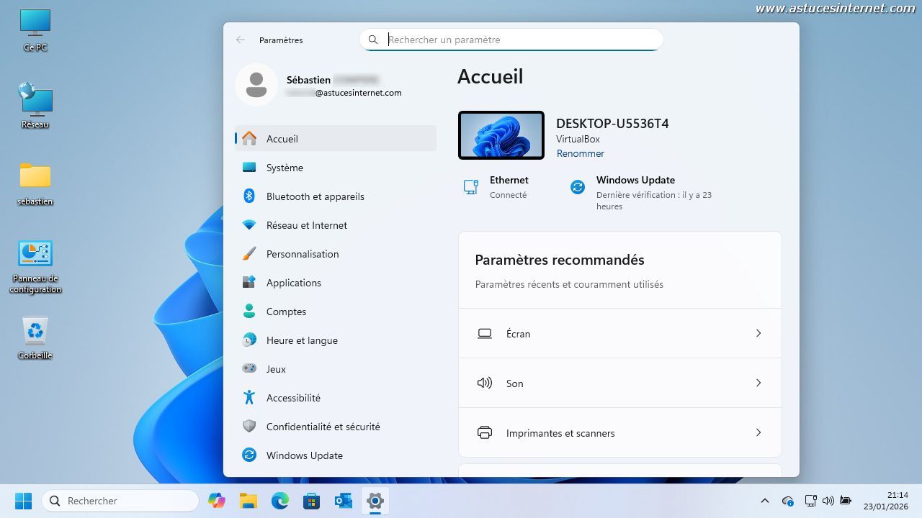Open Windows Update in the sidebar
This screenshot has width=922, height=518.
click(304, 455)
